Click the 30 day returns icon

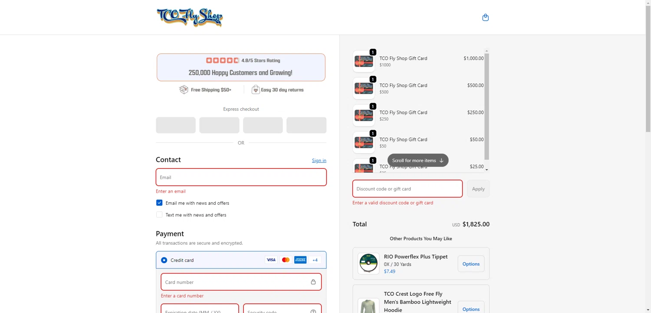pos(256,90)
